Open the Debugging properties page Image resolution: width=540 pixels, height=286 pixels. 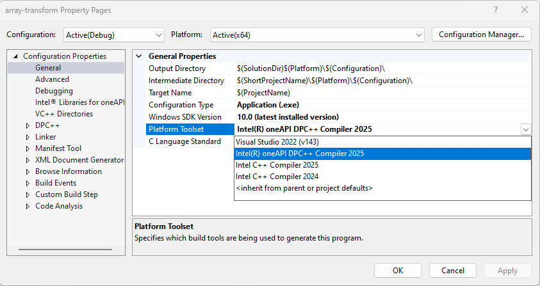[54, 91]
